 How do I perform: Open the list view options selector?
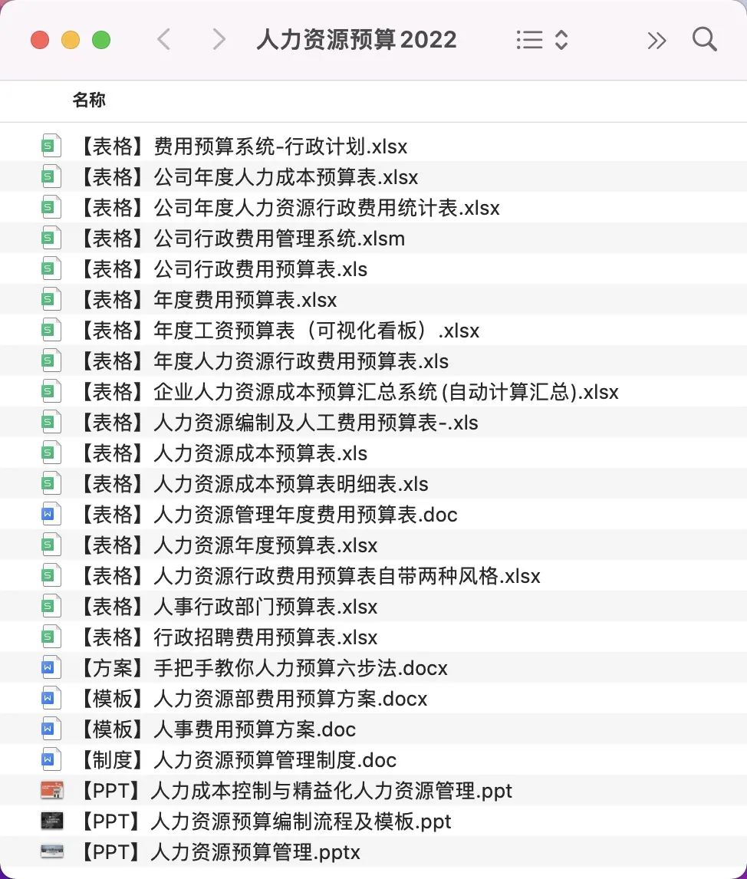coord(542,40)
